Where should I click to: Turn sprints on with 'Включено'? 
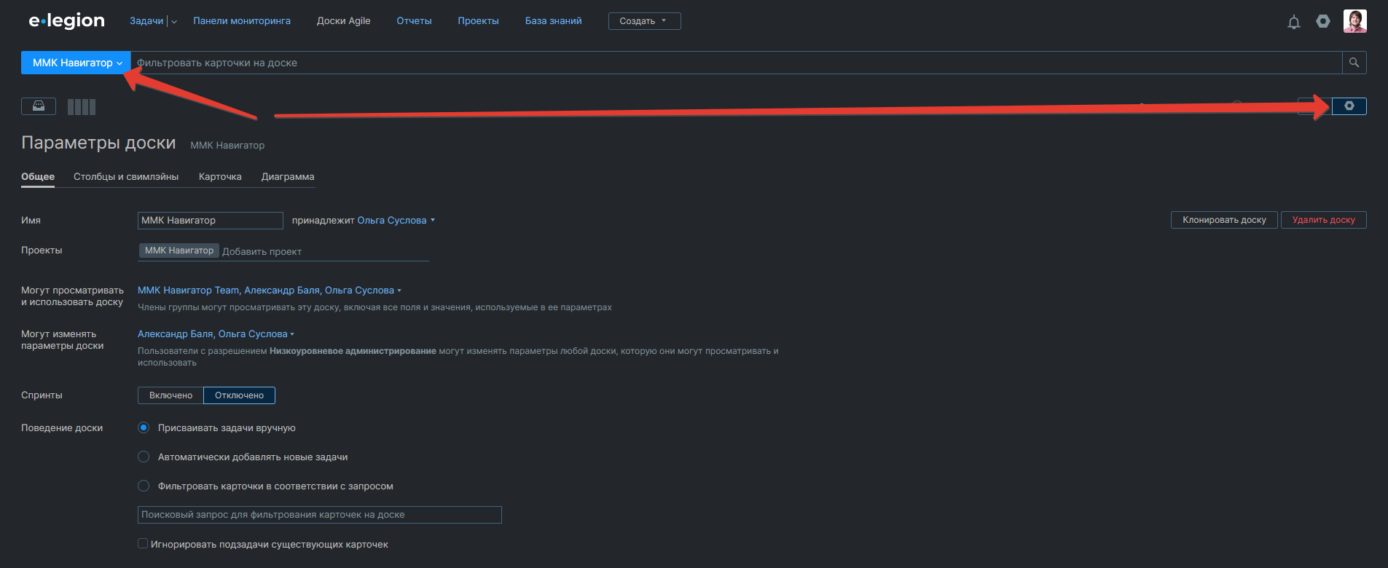pos(170,395)
